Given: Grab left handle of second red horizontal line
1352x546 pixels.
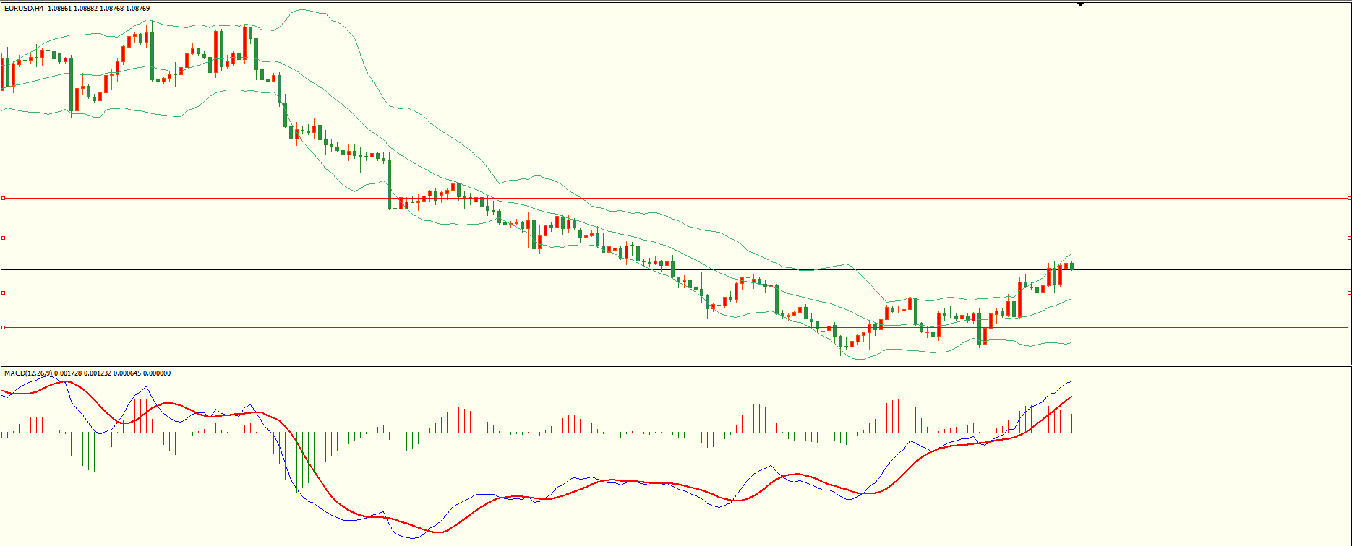Looking at the screenshot, I should pos(3,238).
